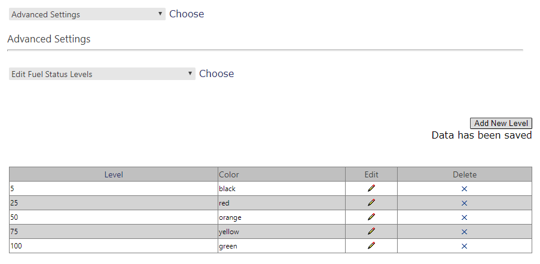540x264 pixels.
Task: Open the Advanced Settings dropdown
Action: click(87, 14)
